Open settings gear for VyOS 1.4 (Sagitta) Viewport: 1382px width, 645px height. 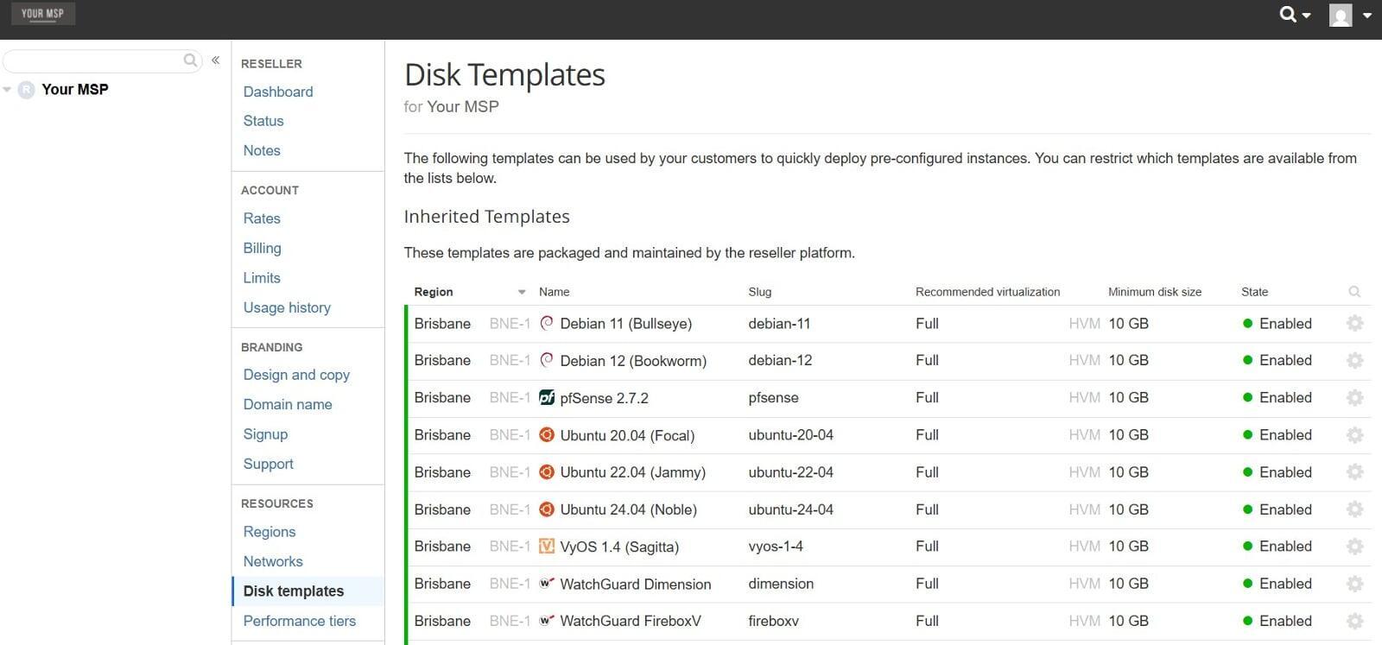tap(1354, 547)
